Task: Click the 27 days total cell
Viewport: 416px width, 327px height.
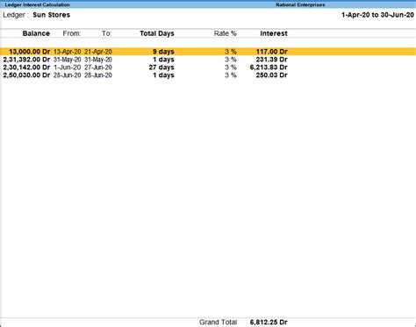Action: (161, 68)
